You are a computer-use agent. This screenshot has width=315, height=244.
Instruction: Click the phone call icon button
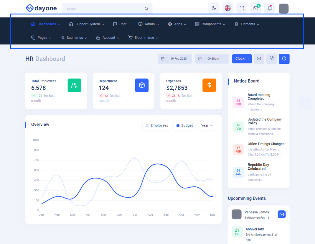coord(271,59)
